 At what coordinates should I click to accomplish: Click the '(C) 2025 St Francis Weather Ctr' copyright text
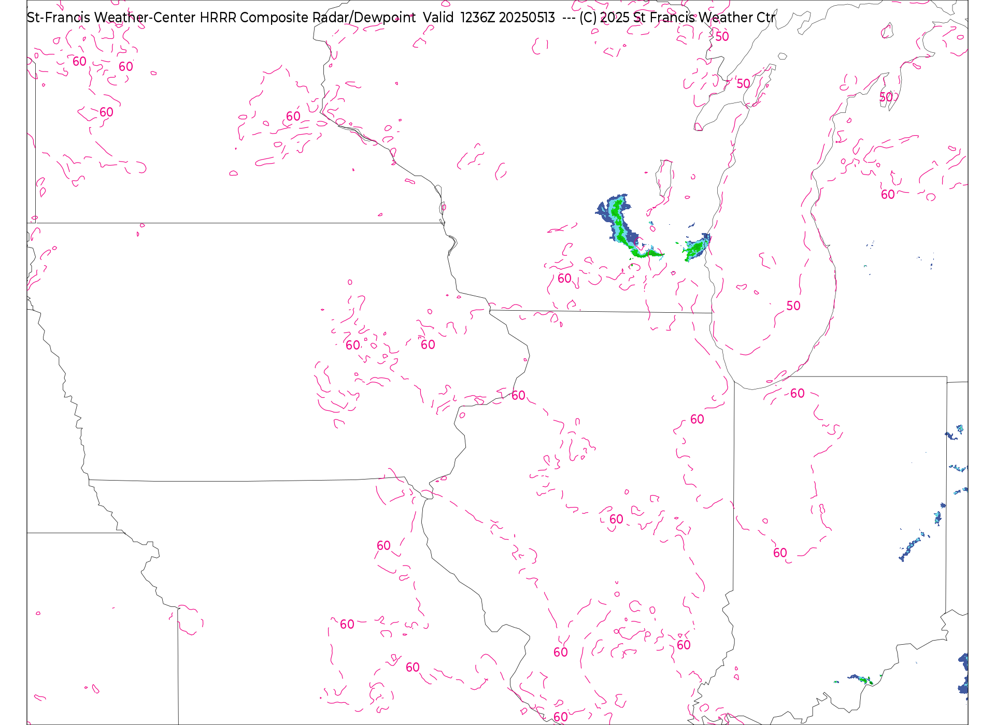[677, 18]
